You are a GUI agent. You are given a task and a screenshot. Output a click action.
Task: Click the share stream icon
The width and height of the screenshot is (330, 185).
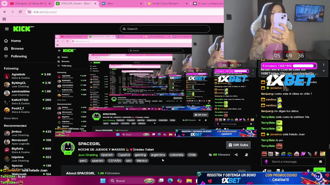(236, 155)
